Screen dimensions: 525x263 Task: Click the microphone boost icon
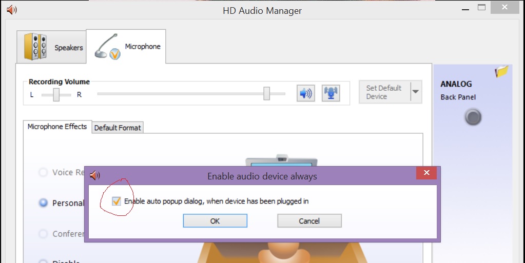pyautogui.click(x=331, y=93)
